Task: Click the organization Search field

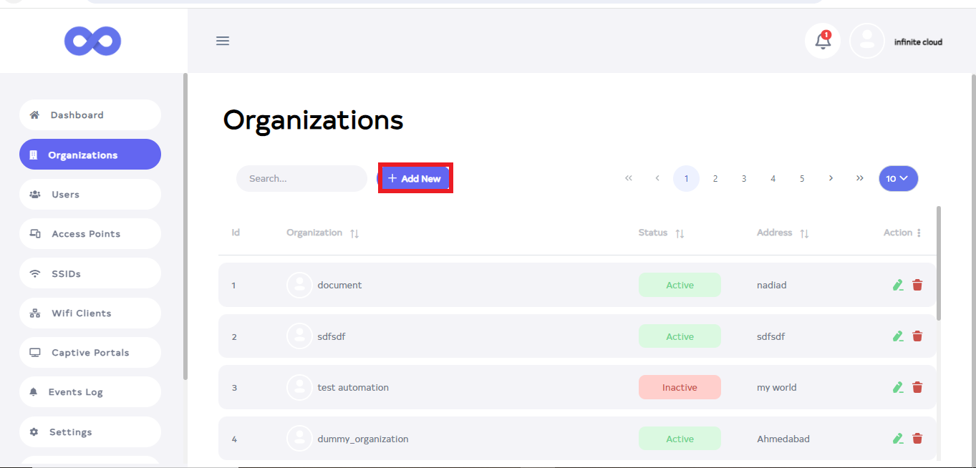Action: pos(301,178)
